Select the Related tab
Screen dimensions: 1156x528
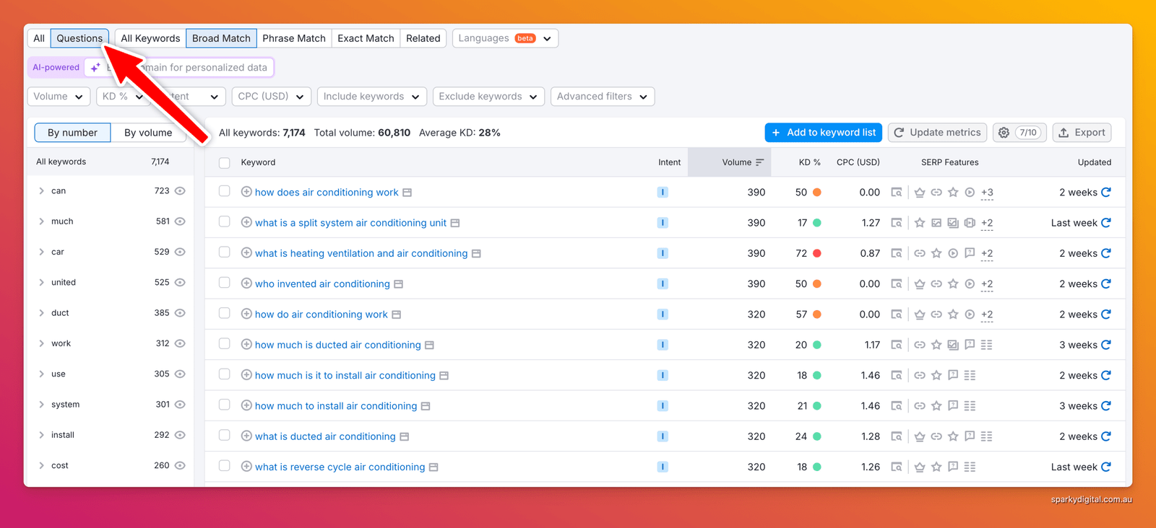tap(423, 38)
